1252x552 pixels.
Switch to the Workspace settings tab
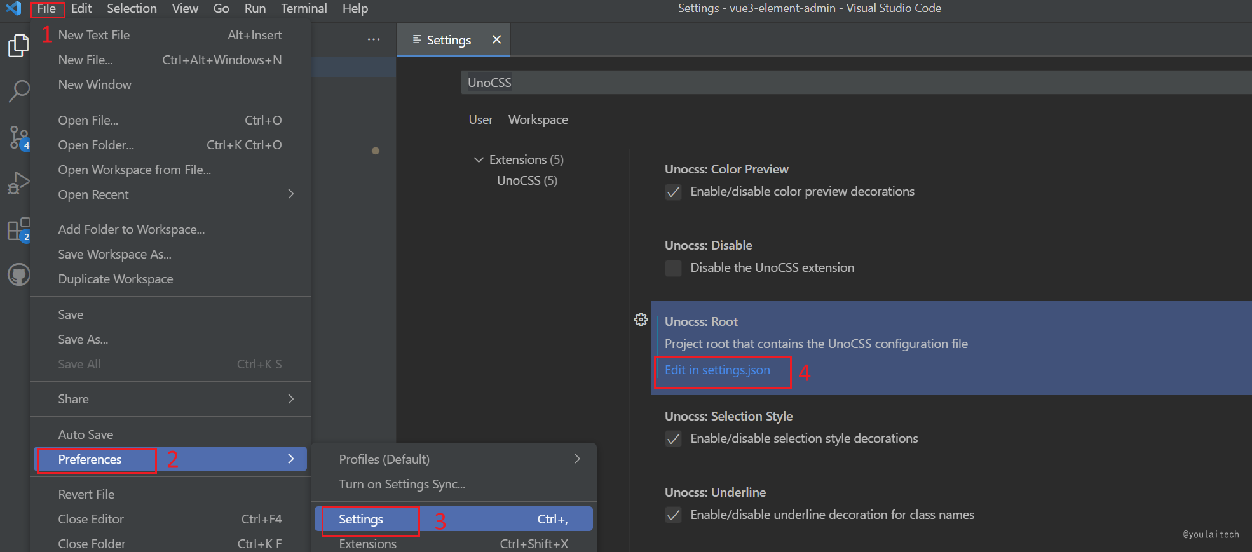538,120
